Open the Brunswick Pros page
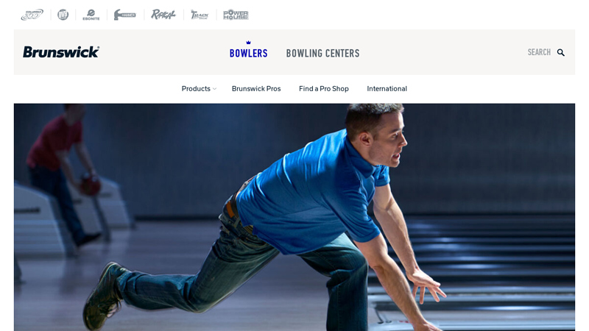Image resolution: width=589 pixels, height=331 pixels. pyautogui.click(x=256, y=88)
